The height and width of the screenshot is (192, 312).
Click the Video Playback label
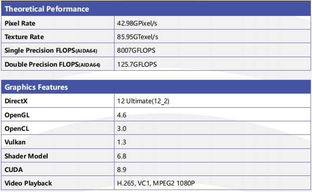(28, 183)
